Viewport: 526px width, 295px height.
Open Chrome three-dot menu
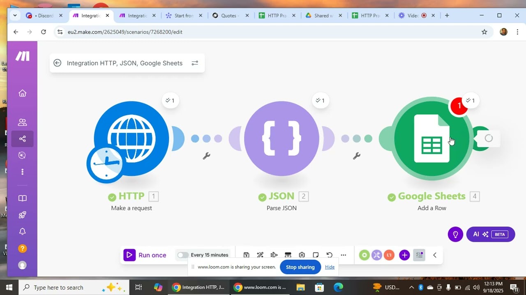(x=517, y=32)
